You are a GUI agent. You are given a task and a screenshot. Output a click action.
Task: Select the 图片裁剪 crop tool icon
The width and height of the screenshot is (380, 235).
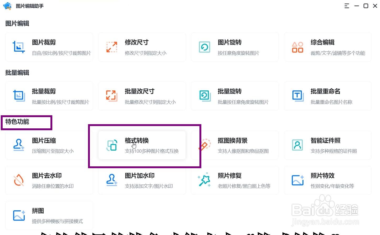(19, 47)
